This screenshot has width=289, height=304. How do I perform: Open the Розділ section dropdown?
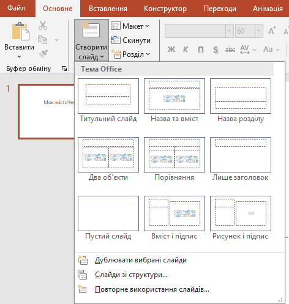coord(130,54)
